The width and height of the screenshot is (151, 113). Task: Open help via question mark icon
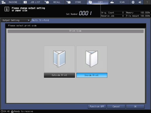[x=147, y=2]
